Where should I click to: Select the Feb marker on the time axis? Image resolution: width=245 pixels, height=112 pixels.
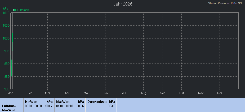(30, 93)
